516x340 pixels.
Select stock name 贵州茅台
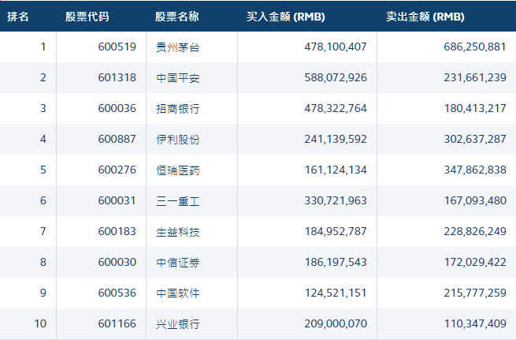pyautogui.click(x=178, y=47)
